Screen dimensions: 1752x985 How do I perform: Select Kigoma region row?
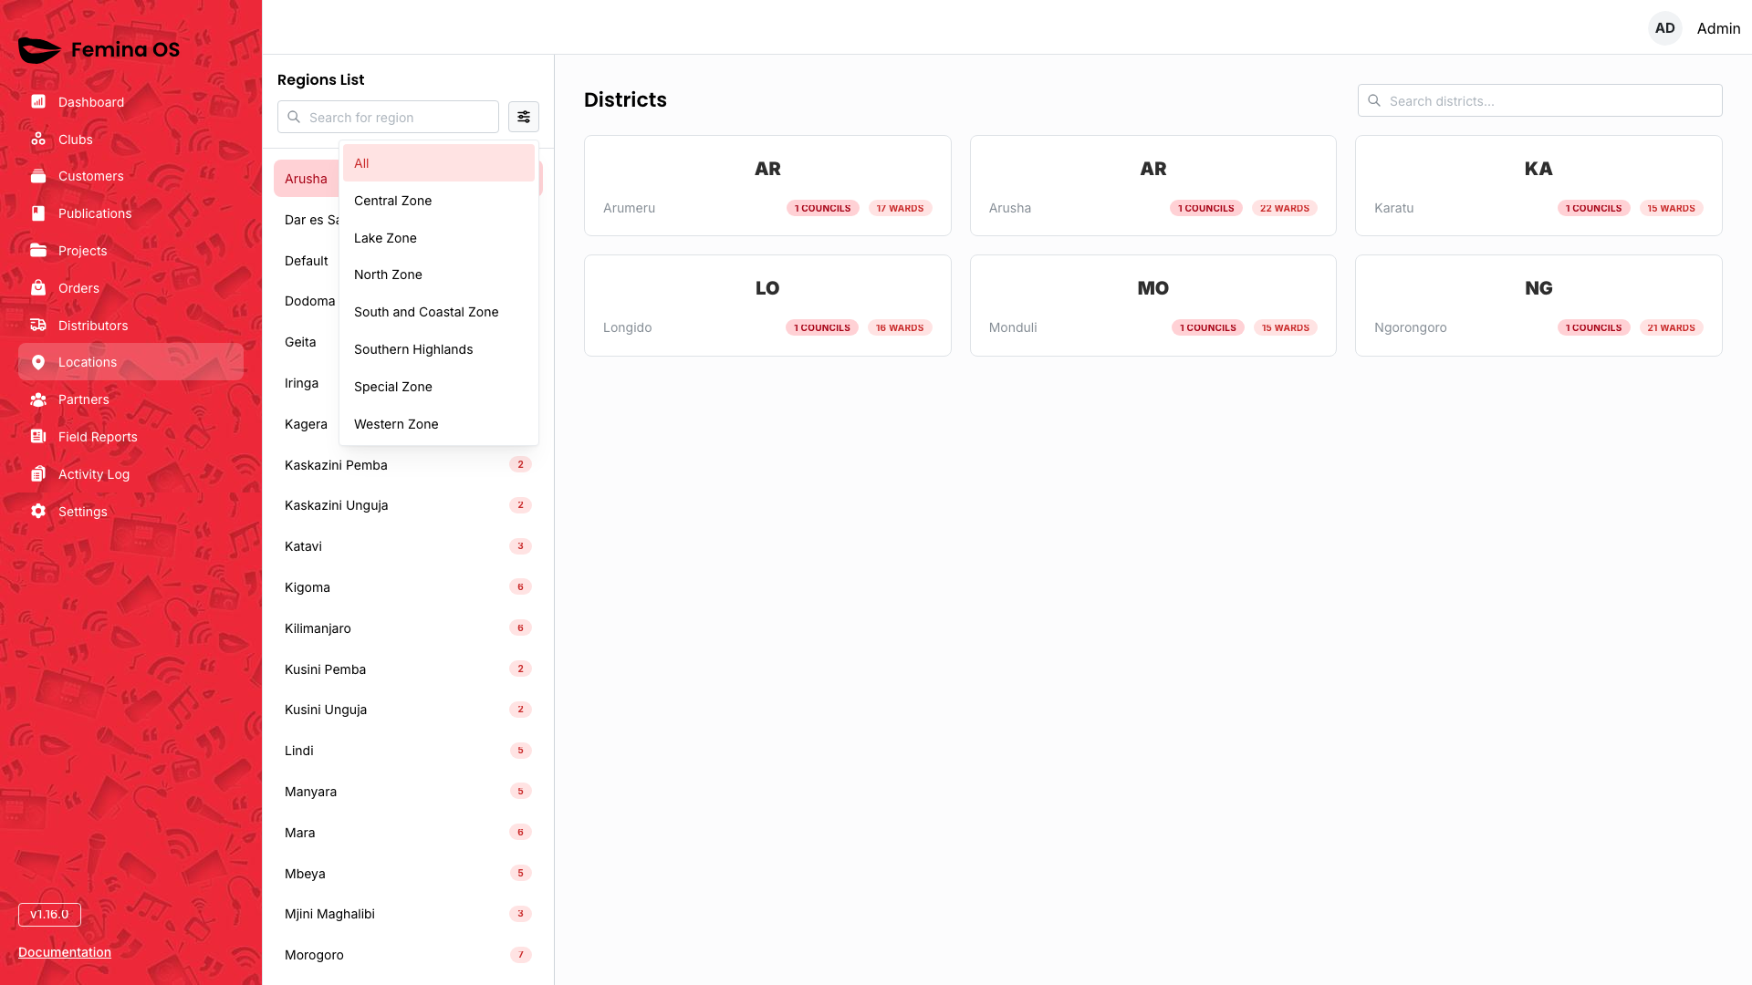click(408, 587)
